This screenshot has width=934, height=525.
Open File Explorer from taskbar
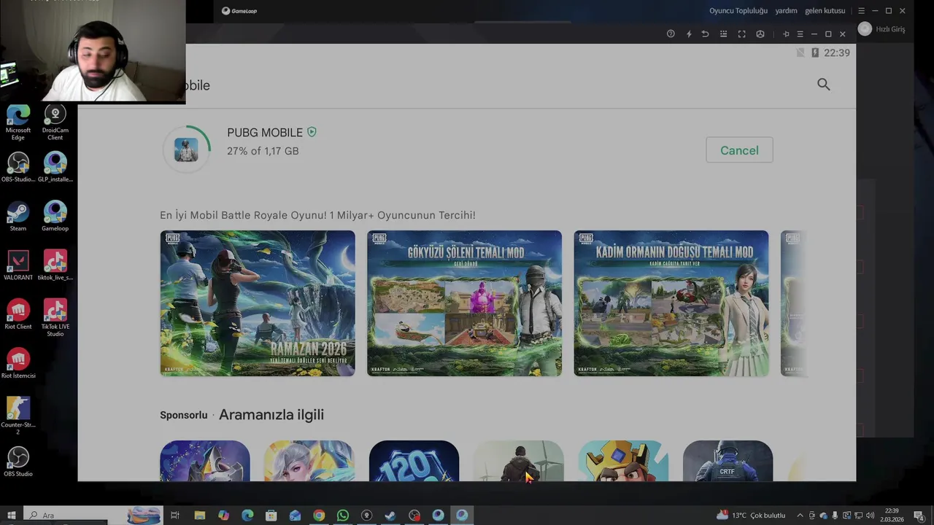[x=199, y=516]
